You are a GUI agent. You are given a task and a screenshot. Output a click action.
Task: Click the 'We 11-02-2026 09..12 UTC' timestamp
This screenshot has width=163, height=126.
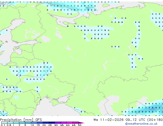[x=120, y=120]
